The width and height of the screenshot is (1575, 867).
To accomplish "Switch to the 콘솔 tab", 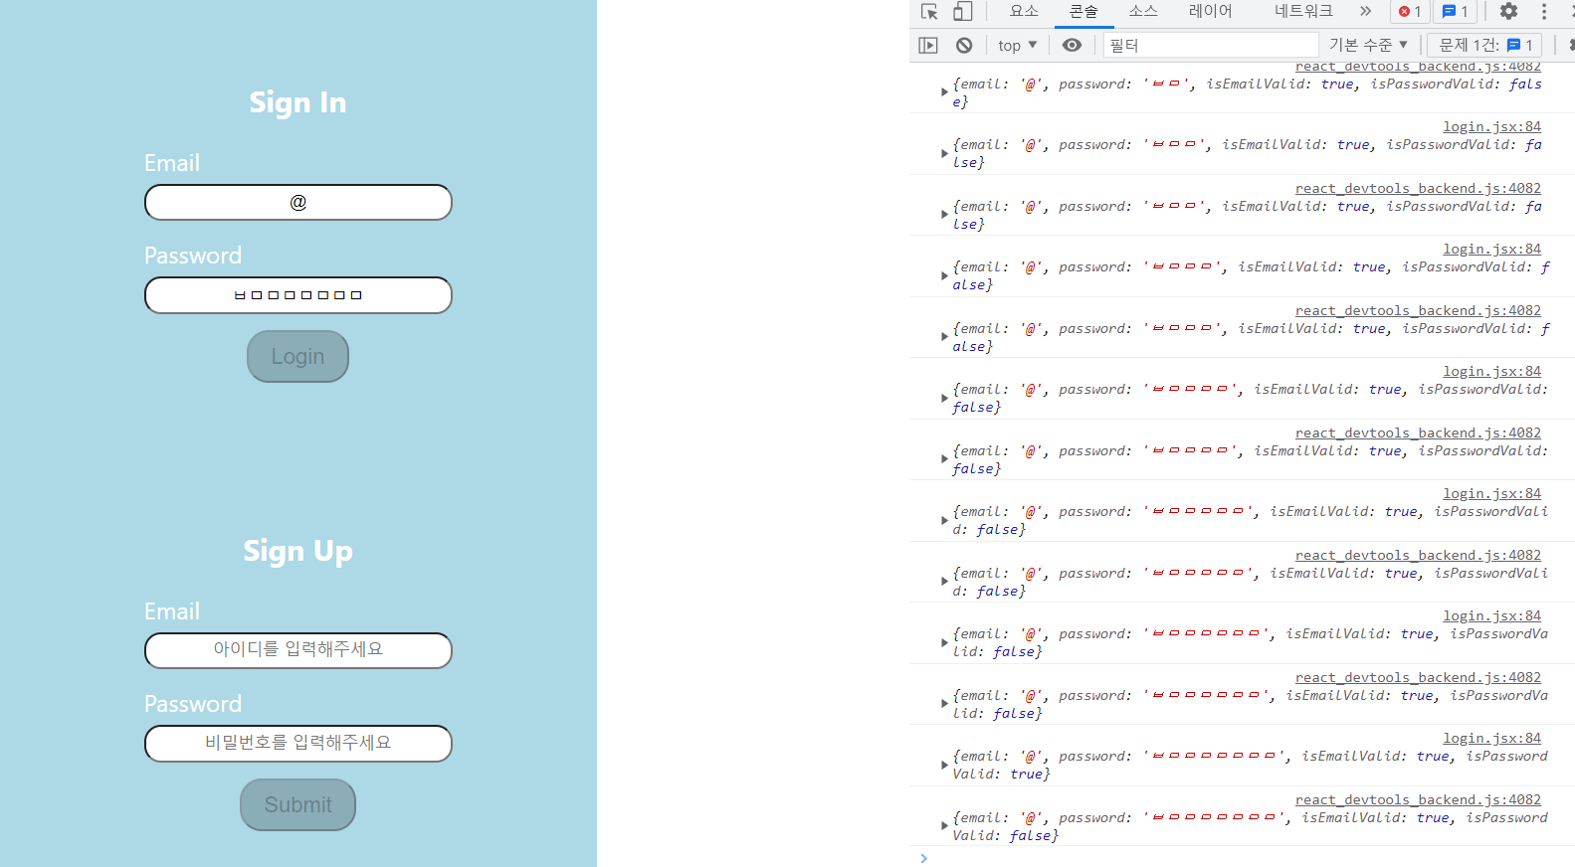I will [1083, 12].
